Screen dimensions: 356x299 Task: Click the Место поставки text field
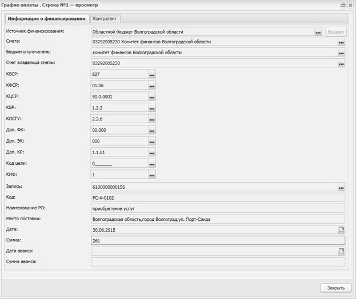217,219
